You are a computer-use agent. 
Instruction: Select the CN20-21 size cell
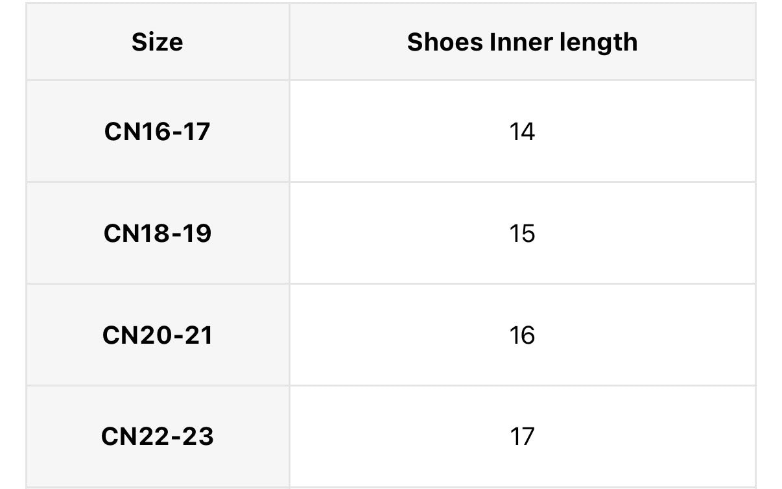pyautogui.click(x=158, y=335)
